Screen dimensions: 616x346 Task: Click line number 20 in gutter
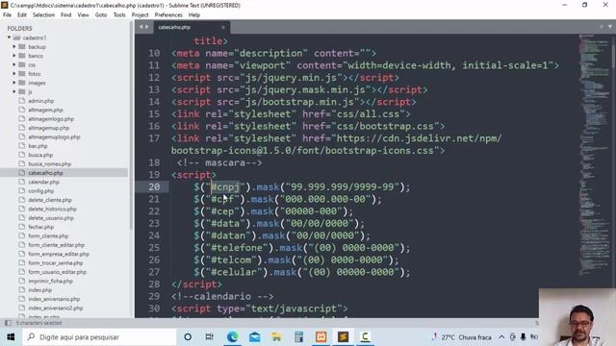(154, 187)
